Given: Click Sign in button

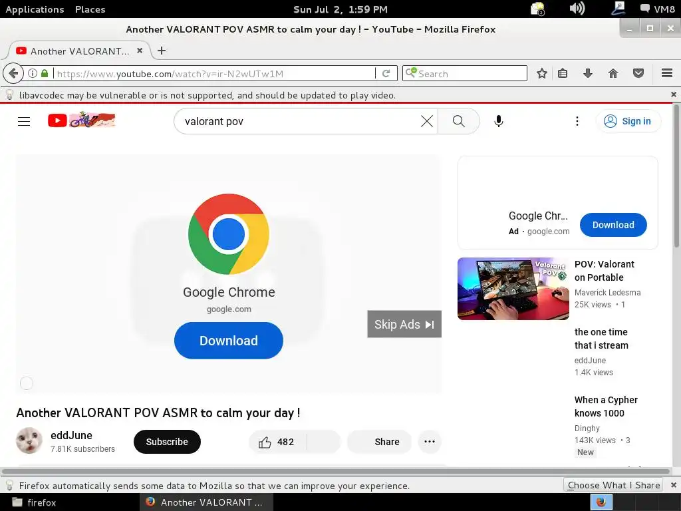Looking at the screenshot, I should pyautogui.click(x=628, y=121).
